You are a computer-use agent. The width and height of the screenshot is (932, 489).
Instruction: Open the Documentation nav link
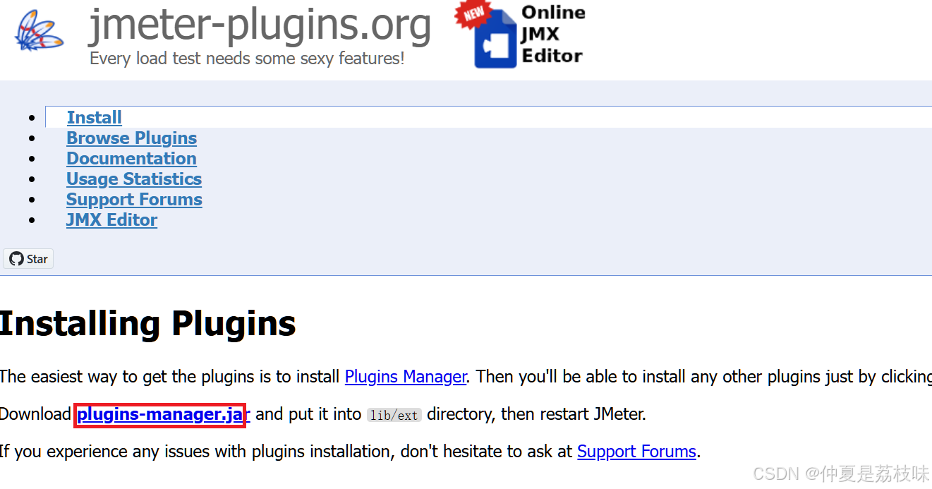132,158
